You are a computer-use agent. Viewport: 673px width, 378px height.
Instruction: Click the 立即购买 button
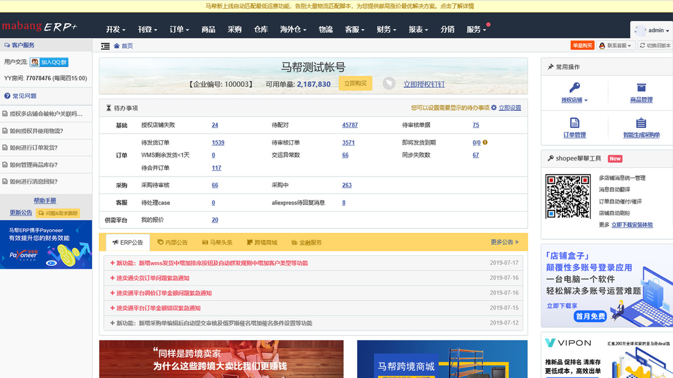pos(355,83)
